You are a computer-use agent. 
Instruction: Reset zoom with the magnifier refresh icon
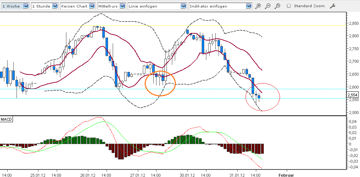pos(277,6)
